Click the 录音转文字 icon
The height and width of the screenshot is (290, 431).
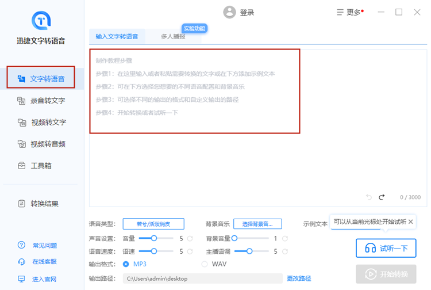pos(21,101)
